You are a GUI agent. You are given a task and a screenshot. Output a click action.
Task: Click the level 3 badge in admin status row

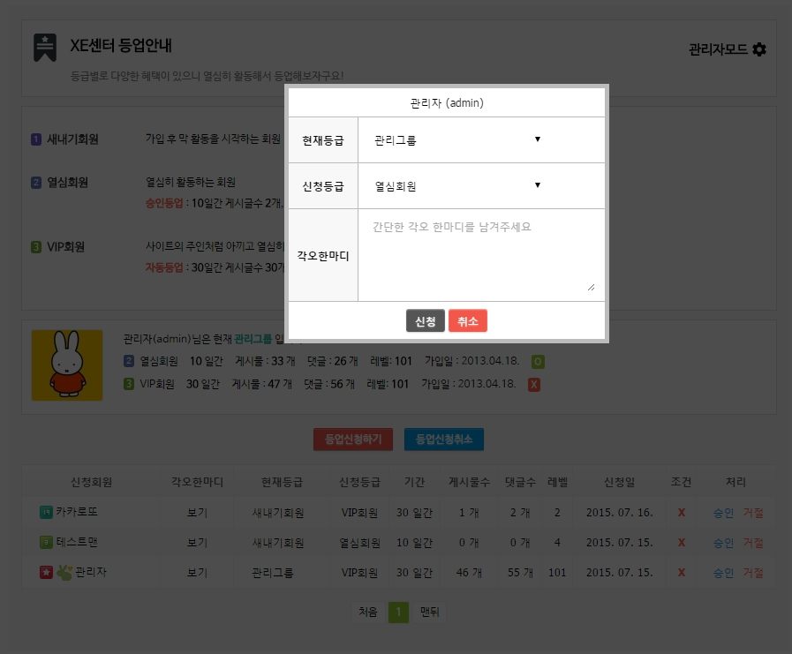click(x=129, y=384)
